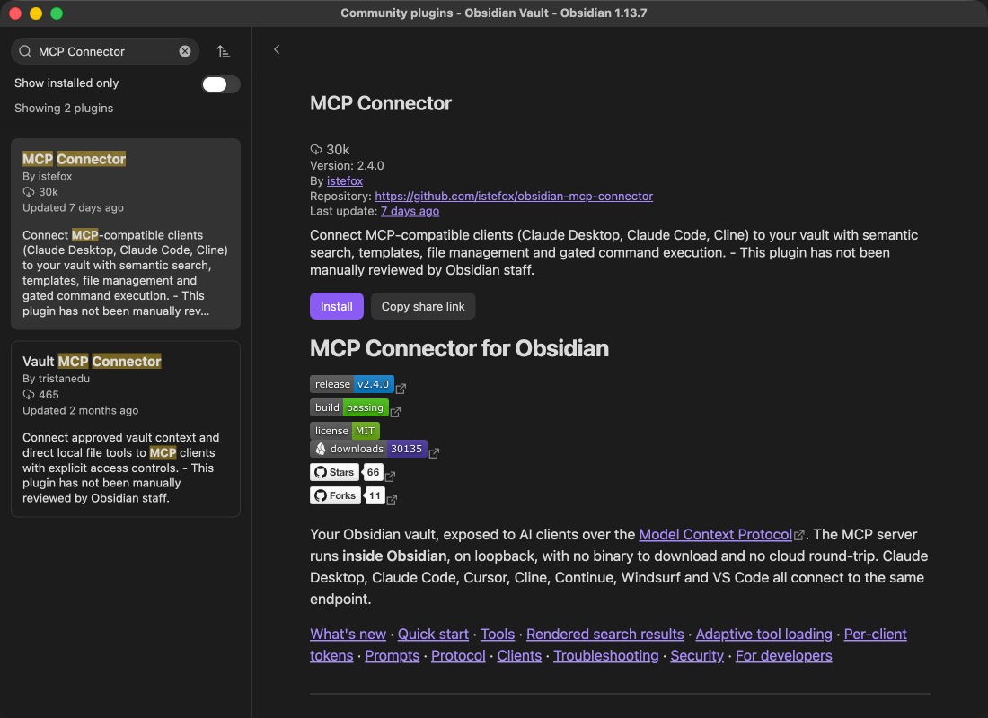Open the Model Context Protocol link
The height and width of the screenshot is (718, 988).
pyautogui.click(x=715, y=535)
